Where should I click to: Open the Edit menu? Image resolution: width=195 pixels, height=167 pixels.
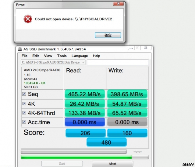[36, 56]
